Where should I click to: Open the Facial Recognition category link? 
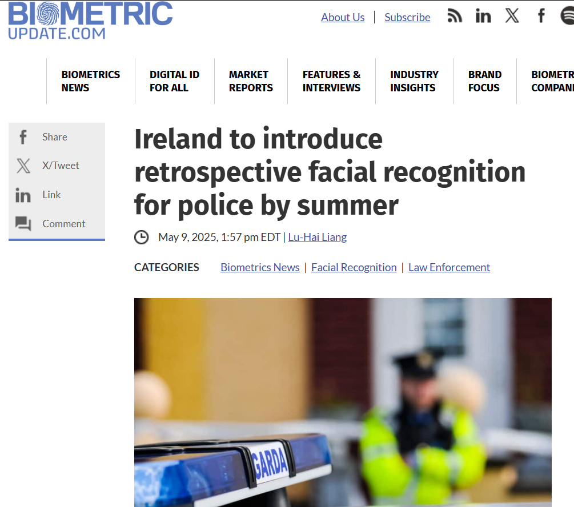(354, 268)
